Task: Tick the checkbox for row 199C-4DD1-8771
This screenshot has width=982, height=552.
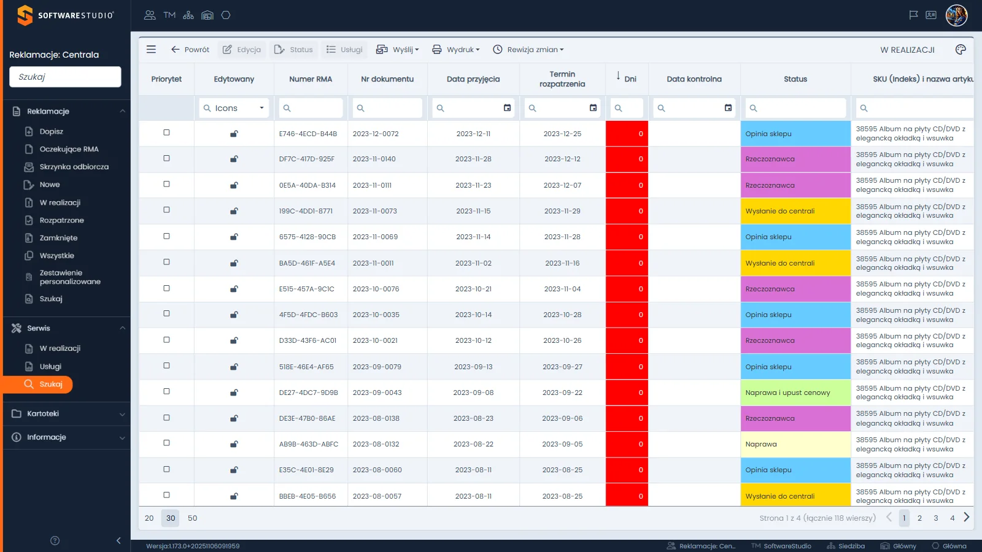Action: click(166, 210)
